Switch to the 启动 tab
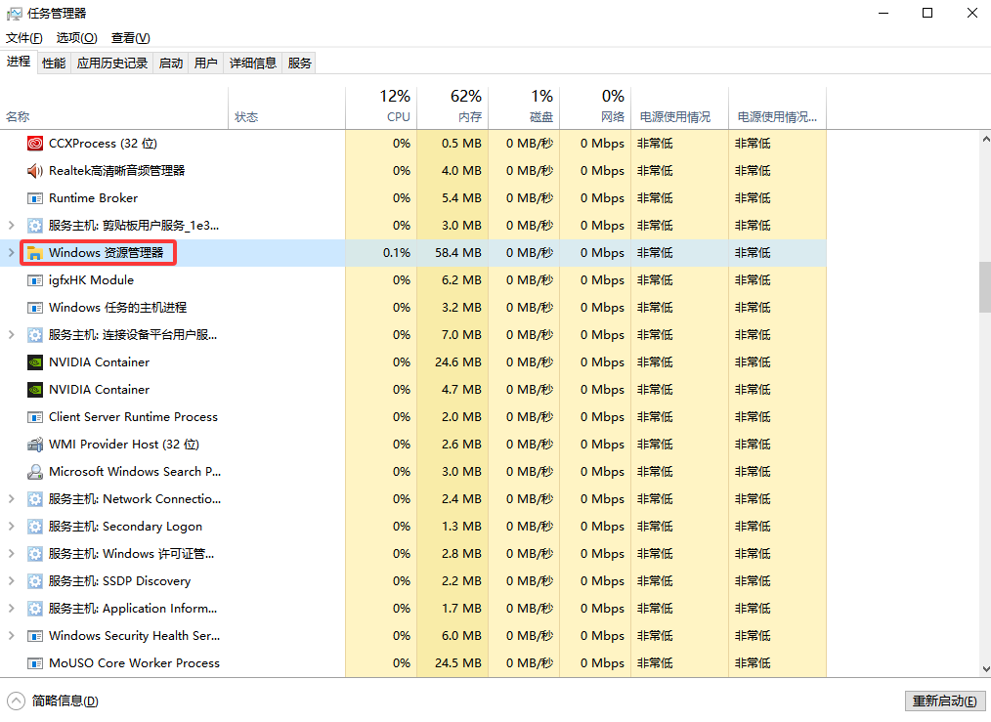Screen dimensions: 991x722 [171, 64]
